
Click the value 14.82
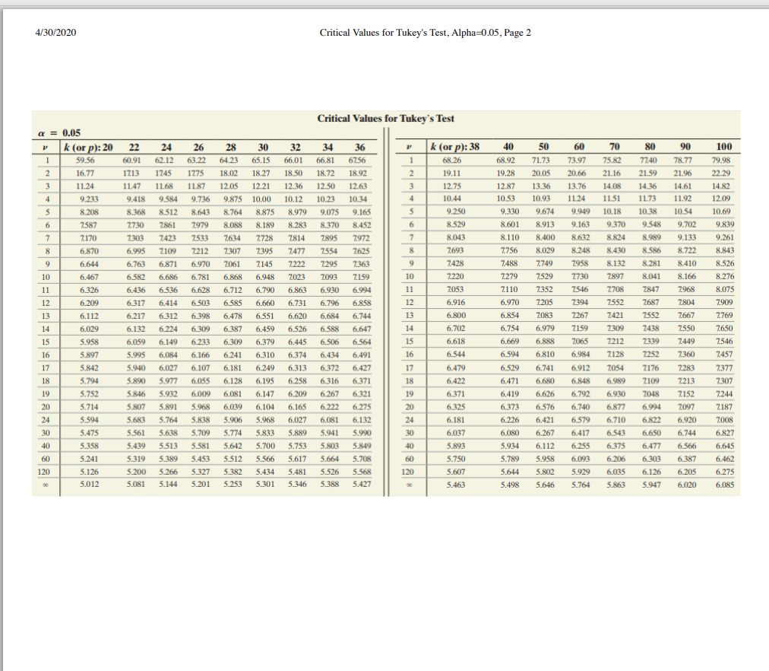point(721,186)
